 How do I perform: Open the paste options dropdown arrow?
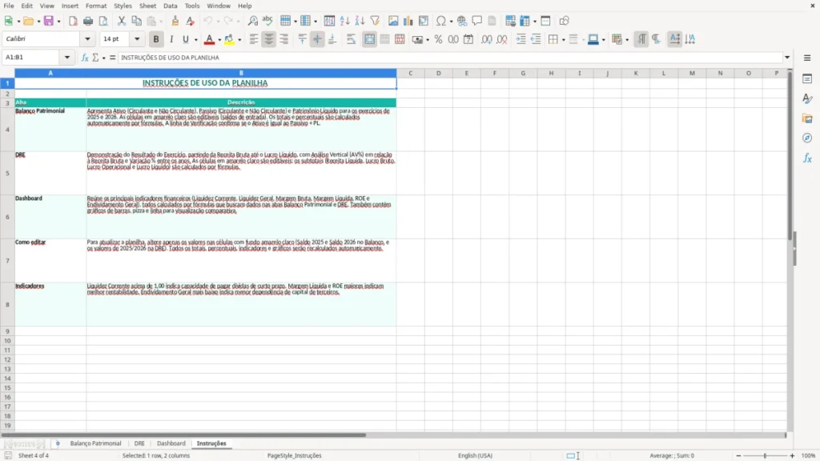tap(160, 22)
